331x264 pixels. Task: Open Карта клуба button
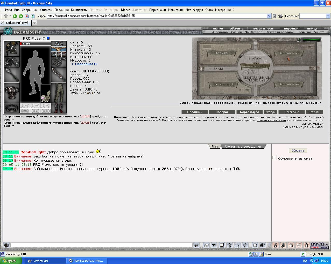pyautogui.click(x=250, y=112)
